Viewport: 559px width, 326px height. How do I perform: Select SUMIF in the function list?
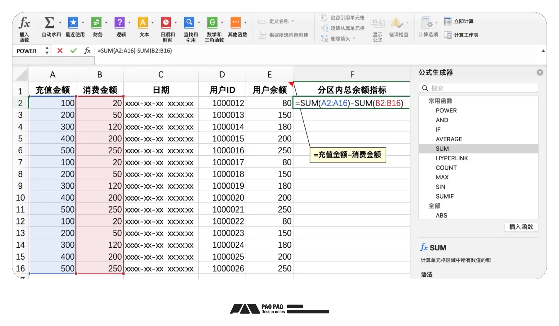pos(445,196)
